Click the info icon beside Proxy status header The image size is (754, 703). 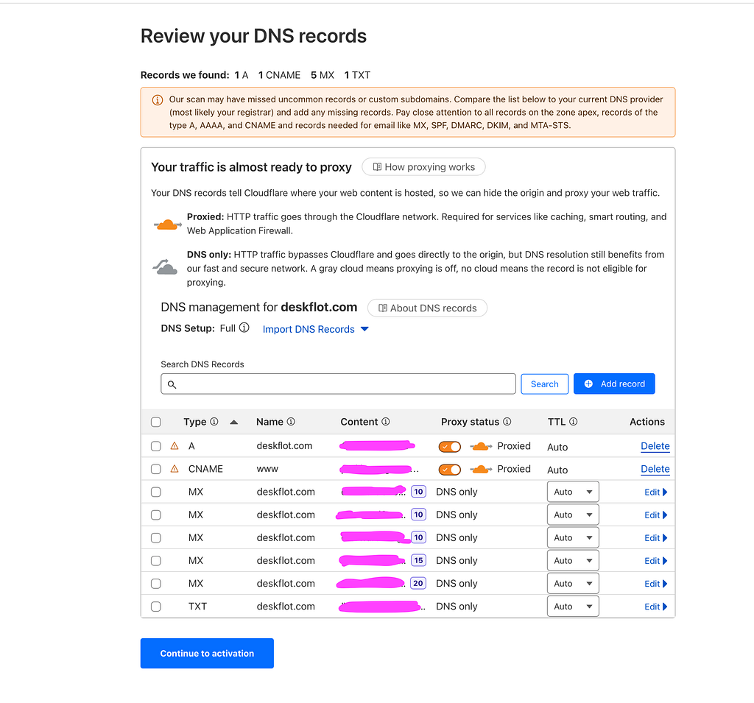point(507,422)
